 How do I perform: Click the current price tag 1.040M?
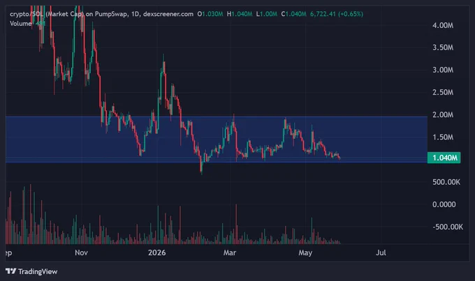click(444, 158)
